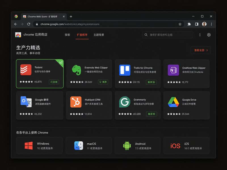
Task: Open HubSpot CRM title
Action: pyautogui.click(x=93, y=100)
